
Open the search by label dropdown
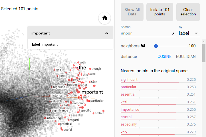[189, 33]
